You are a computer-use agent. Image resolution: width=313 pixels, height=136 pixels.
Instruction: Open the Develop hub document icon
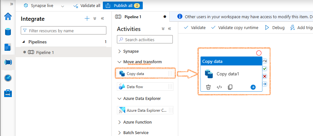[x=8, y=47]
